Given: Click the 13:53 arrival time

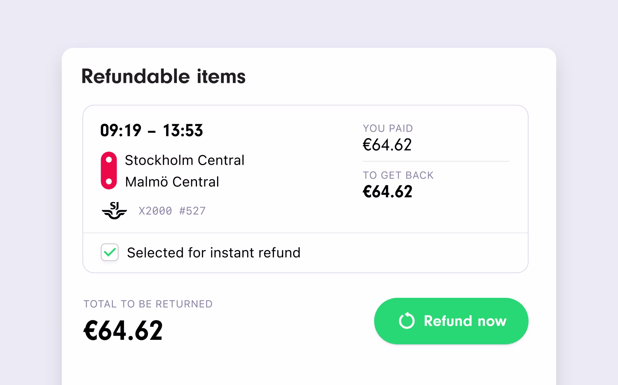Looking at the screenshot, I should (183, 130).
